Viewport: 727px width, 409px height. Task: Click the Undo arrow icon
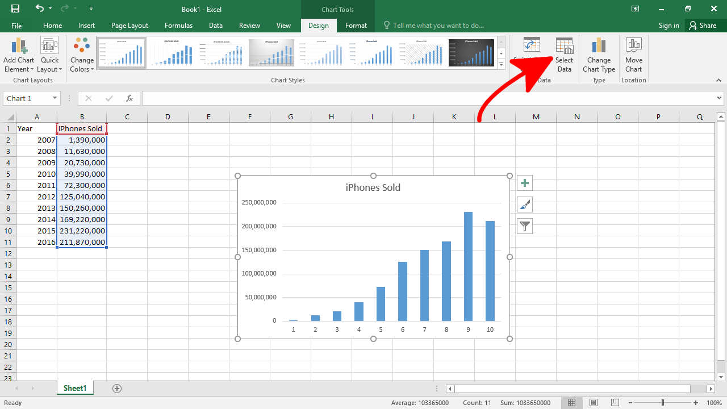39,9
